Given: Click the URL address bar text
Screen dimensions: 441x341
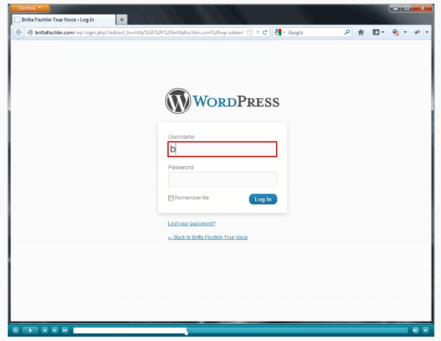Looking at the screenshot, I should [x=139, y=33].
